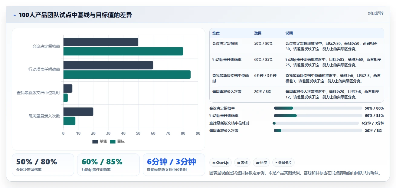Select the 数据卡片 chip
Viewport: 396px width, 188px height.
(x=283, y=163)
